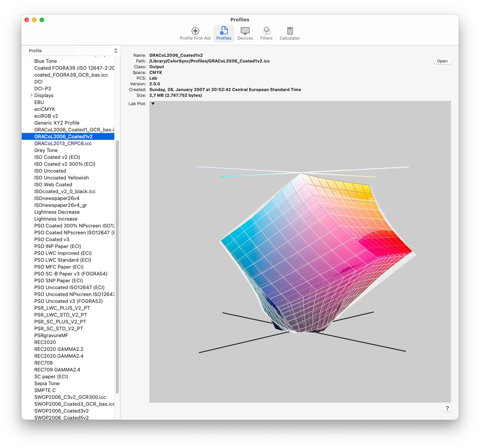
Task: Expand the Displays group in profile list
Action: tap(31, 95)
